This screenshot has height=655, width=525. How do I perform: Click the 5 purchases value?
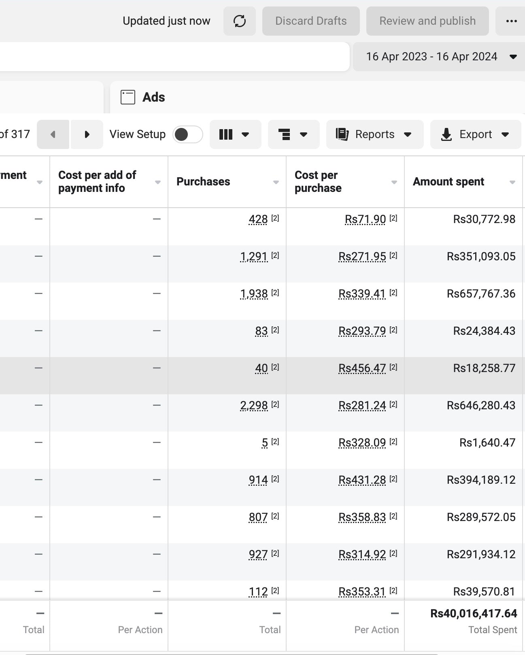click(265, 443)
